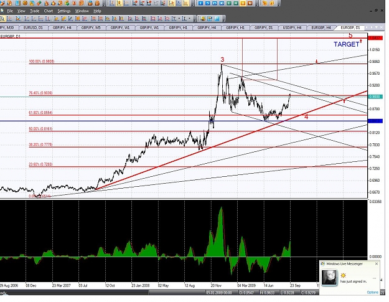Set timeframe to daily (highlighted D)
The width and height of the screenshot is (389, 302).
(243, 3)
